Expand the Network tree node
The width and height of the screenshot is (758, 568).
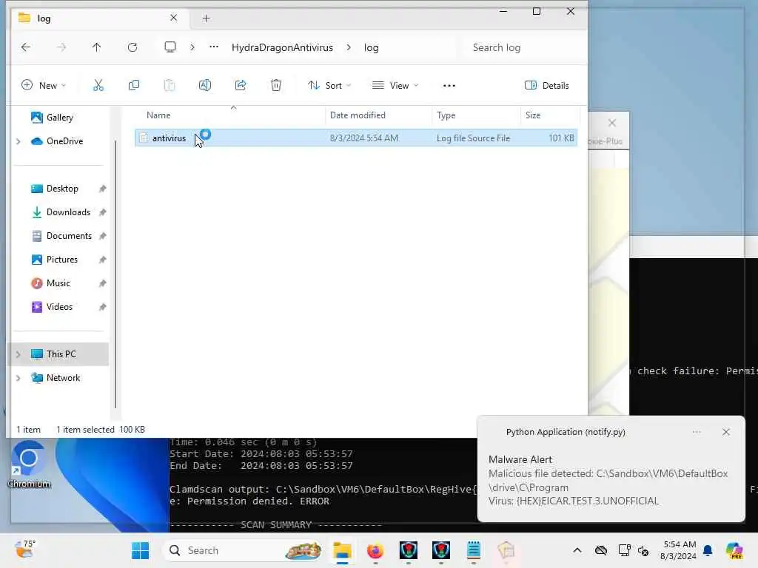tap(19, 378)
